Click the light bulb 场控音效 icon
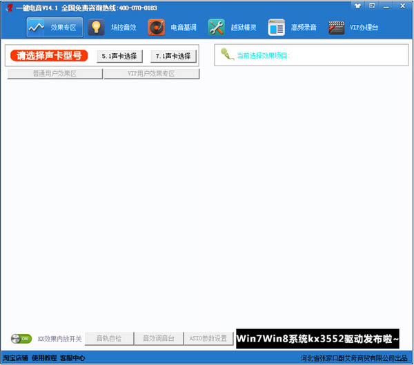414x365 pixels. click(96, 27)
